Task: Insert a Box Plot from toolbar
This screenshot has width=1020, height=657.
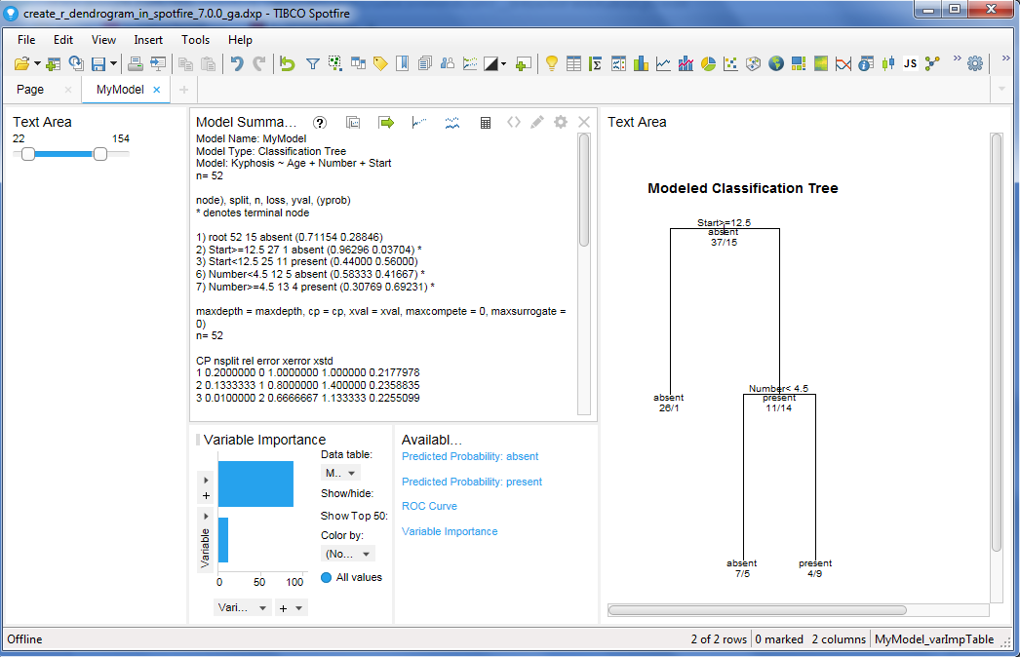Action: click(x=888, y=63)
